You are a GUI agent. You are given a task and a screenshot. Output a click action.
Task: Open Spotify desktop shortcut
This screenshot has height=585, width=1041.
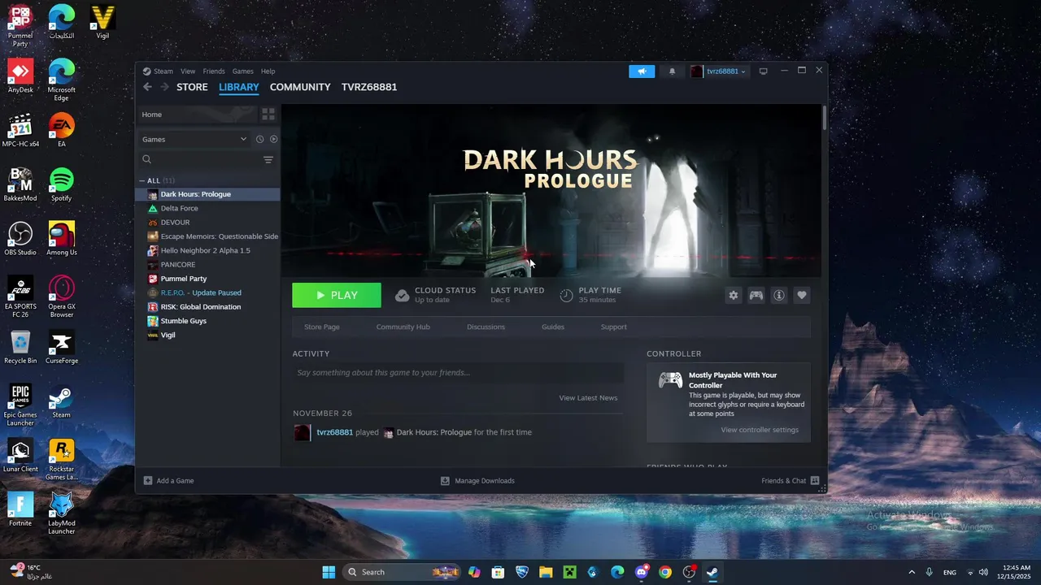pyautogui.click(x=62, y=184)
